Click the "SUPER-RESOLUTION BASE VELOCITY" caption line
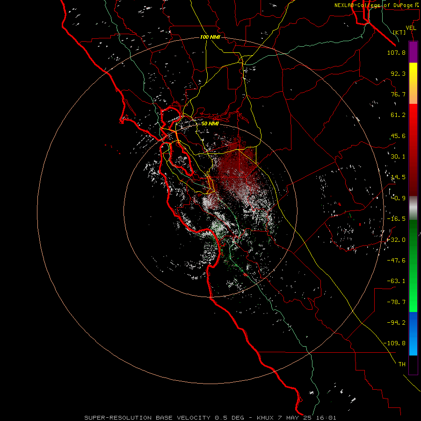Screen dimensions: 421x421 point(210,418)
